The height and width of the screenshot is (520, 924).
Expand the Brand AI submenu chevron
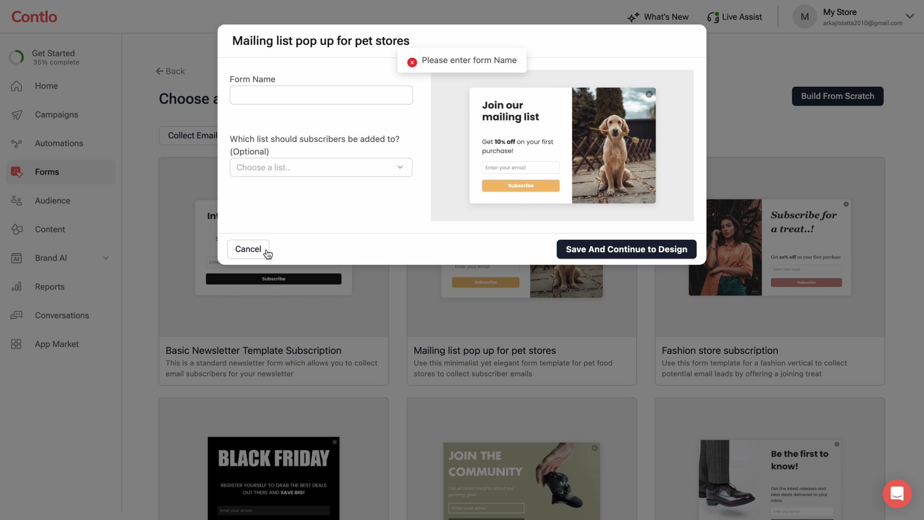tap(105, 258)
